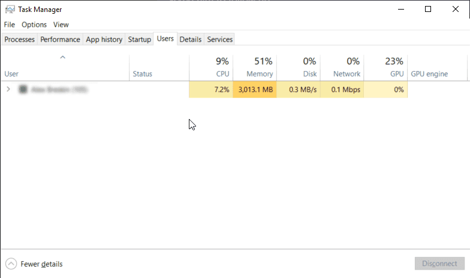Switch to the App history tab
The width and height of the screenshot is (470, 278).
pyautogui.click(x=104, y=39)
